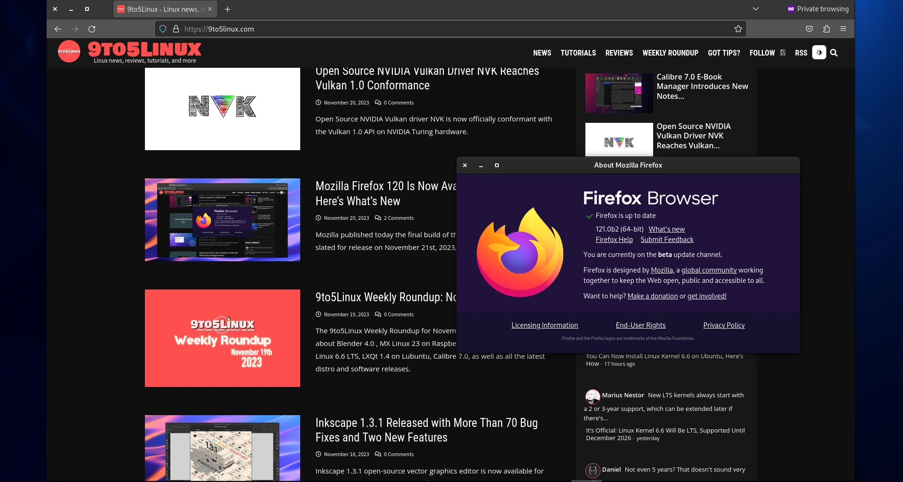Open a new browser tab
The width and height of the screenshot is (903, 482).
[x=228, y=9]
